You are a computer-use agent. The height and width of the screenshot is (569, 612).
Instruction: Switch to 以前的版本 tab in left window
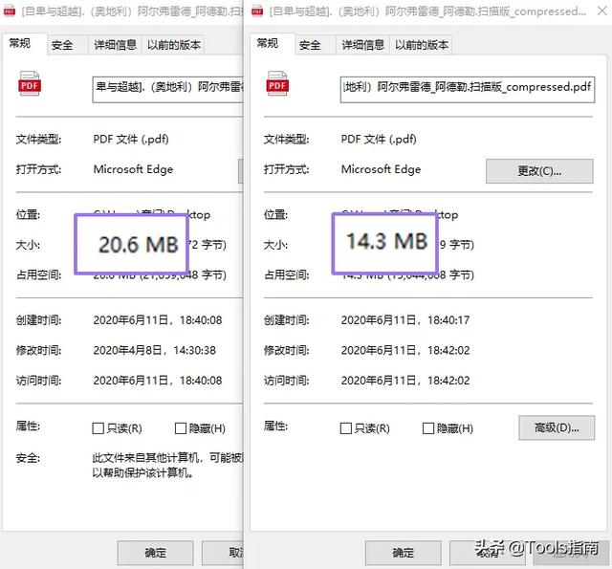(174, 45)
